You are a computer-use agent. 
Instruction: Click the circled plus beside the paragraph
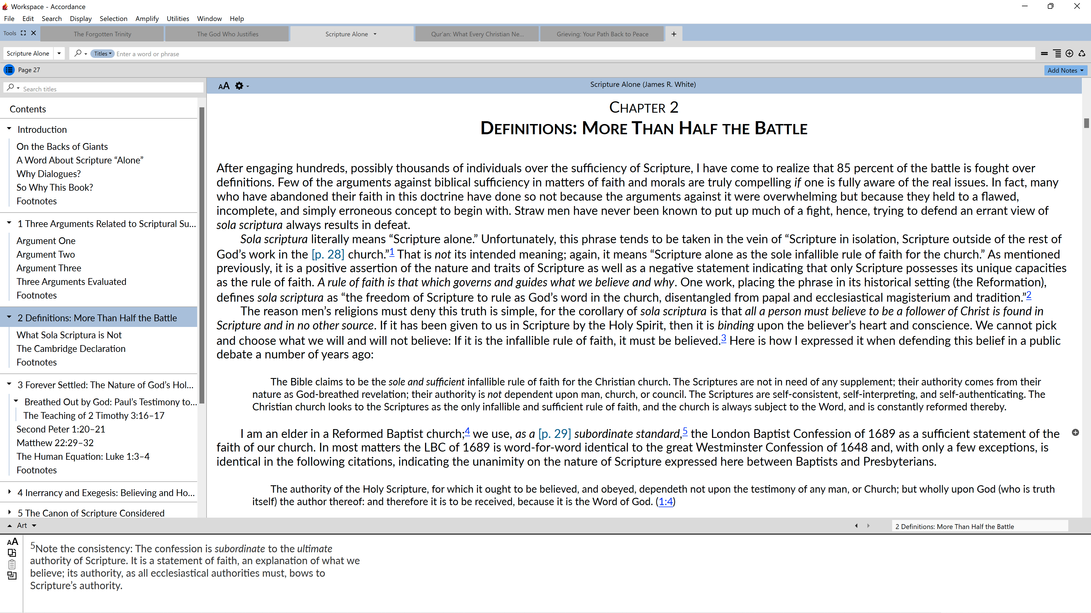1075,432
